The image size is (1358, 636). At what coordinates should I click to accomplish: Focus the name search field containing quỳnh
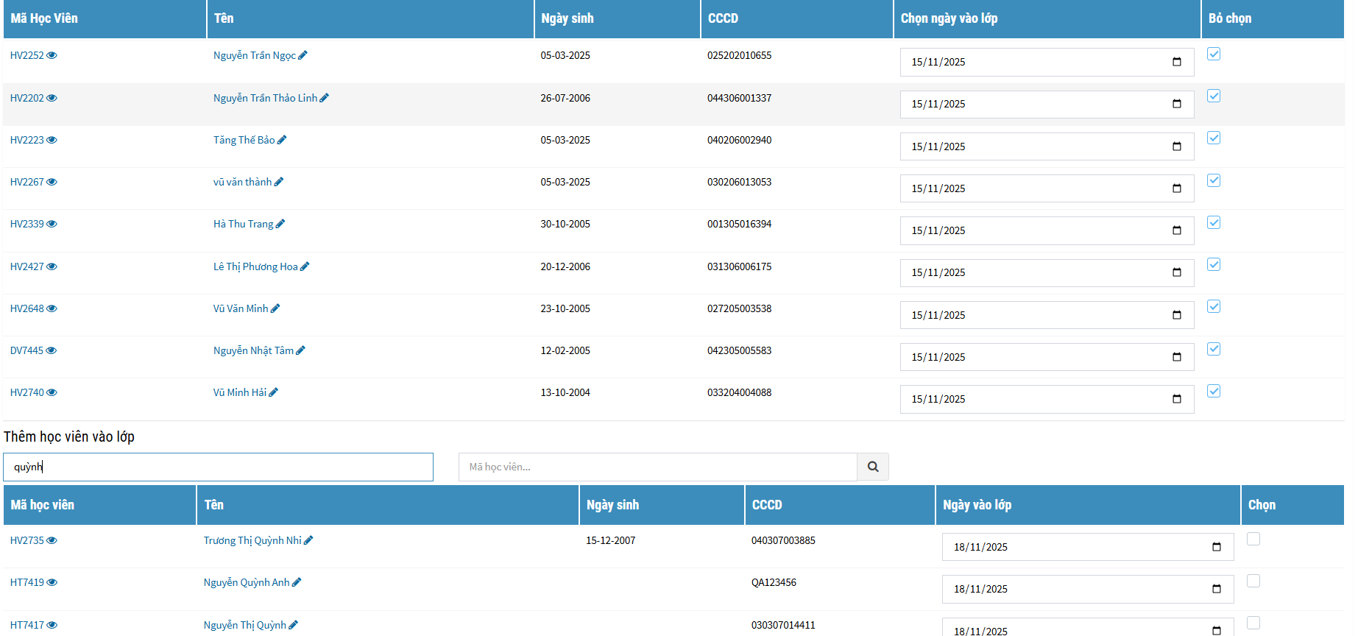click(x=218, y=467)
